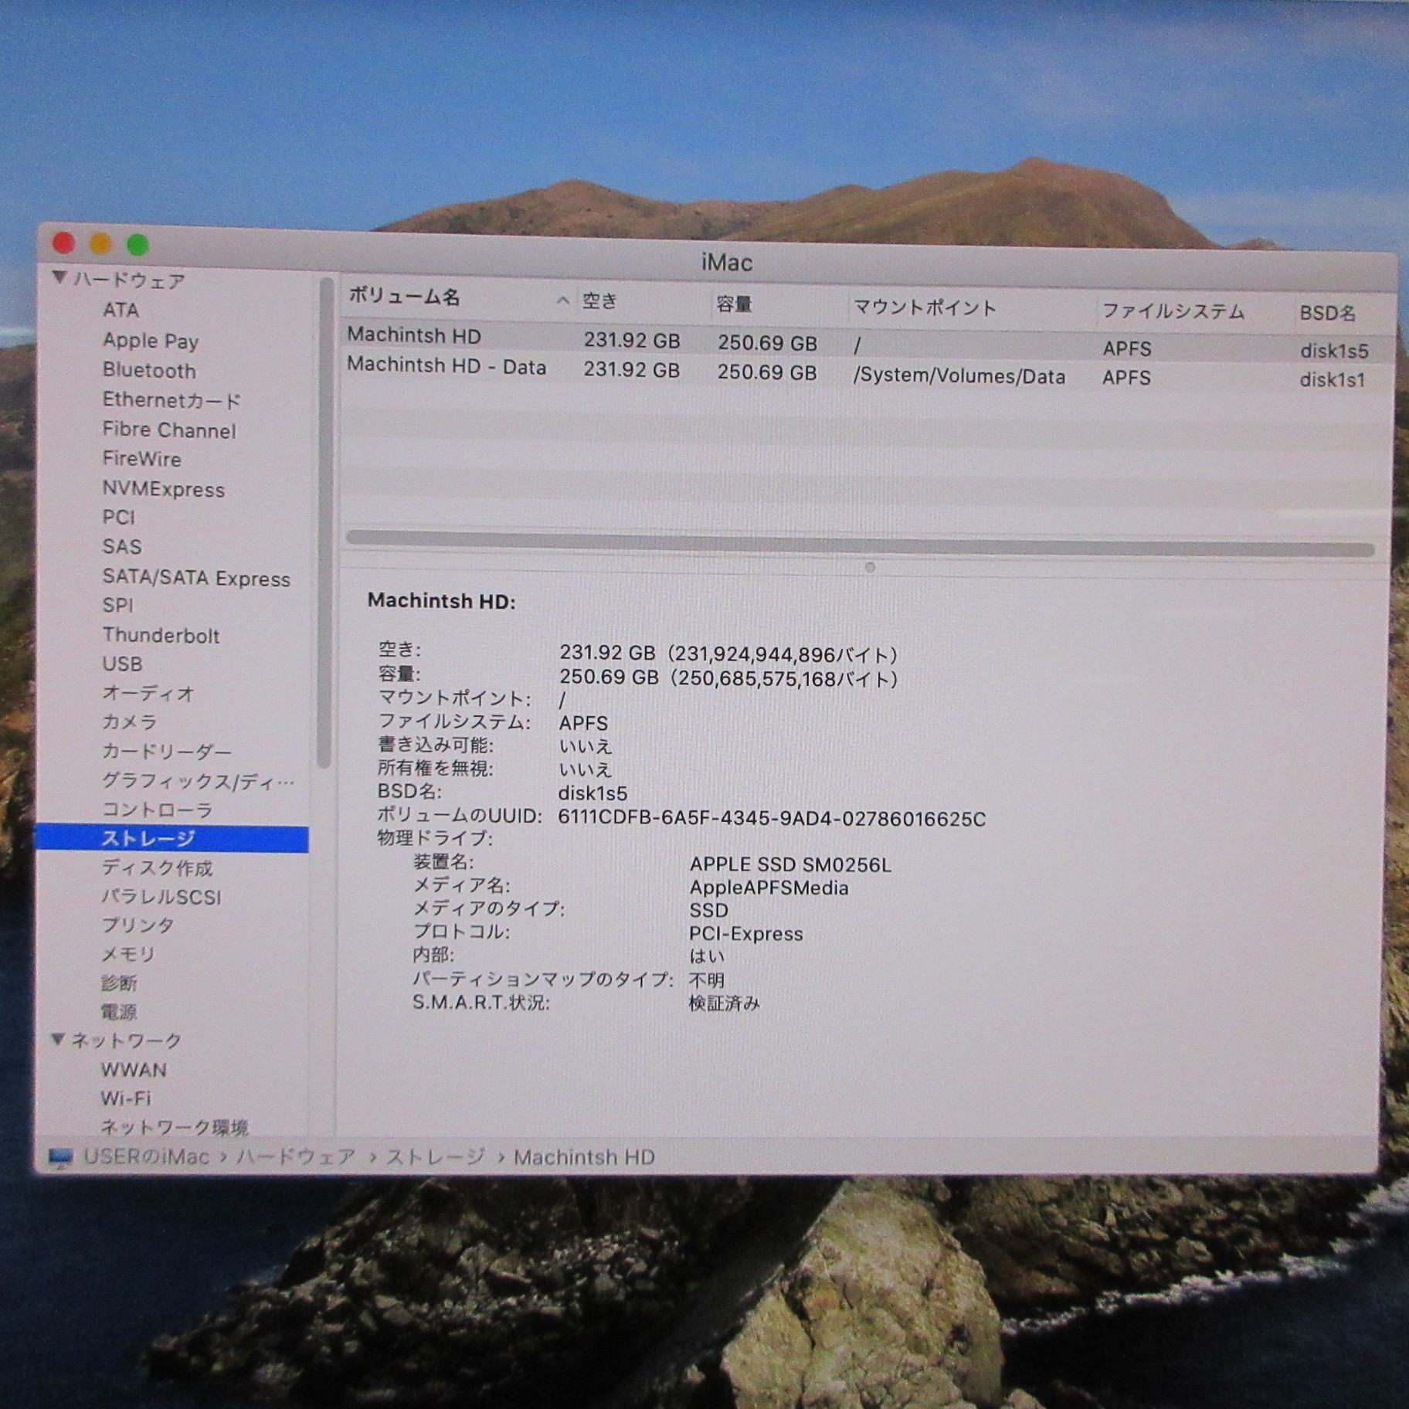Sort by マウントポイント column header
The height and width of the screenshot is (1409, 1409).
pyautogui.click(x=925, y=308)
